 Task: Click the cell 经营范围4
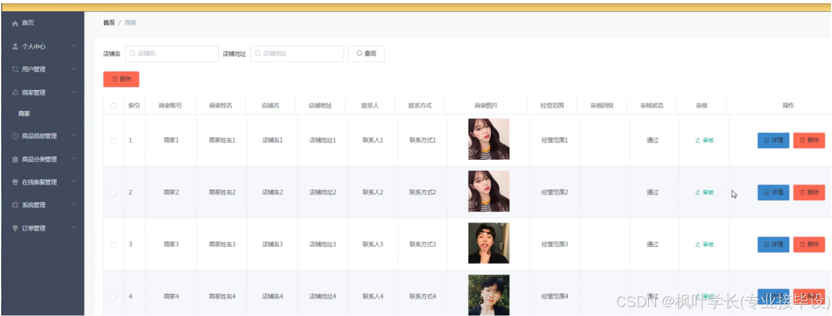click(555, 297)
